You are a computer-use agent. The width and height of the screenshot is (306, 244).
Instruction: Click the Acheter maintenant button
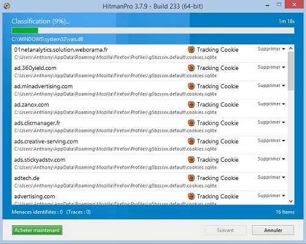(x=37, y=230)
